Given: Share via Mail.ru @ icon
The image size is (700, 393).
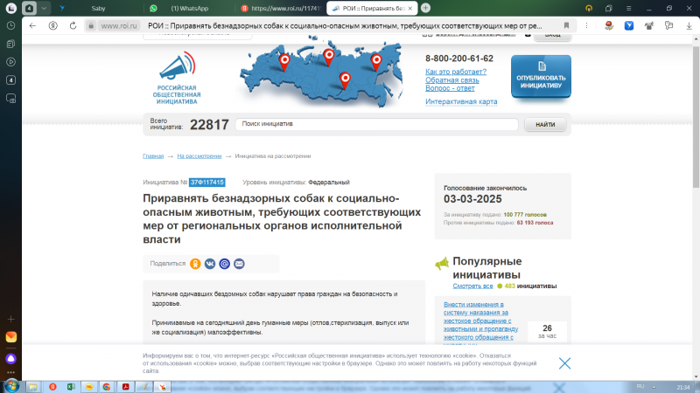Looking at the screenshot, I should point(225,263).
